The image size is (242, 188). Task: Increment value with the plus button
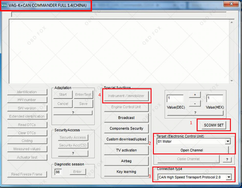[195, 95]
